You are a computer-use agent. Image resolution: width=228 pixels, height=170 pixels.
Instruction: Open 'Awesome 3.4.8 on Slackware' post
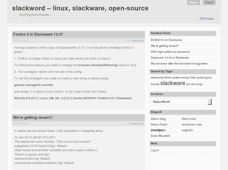pos(170,58)
